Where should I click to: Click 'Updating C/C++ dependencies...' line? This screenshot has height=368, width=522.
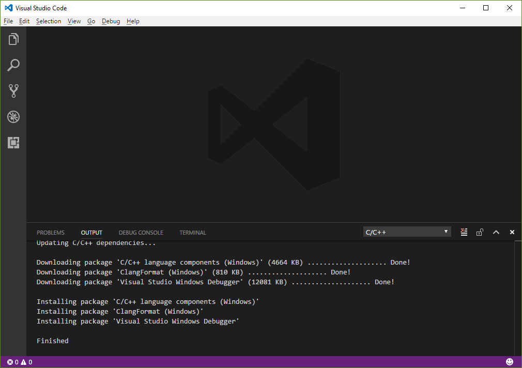(96, 243)
